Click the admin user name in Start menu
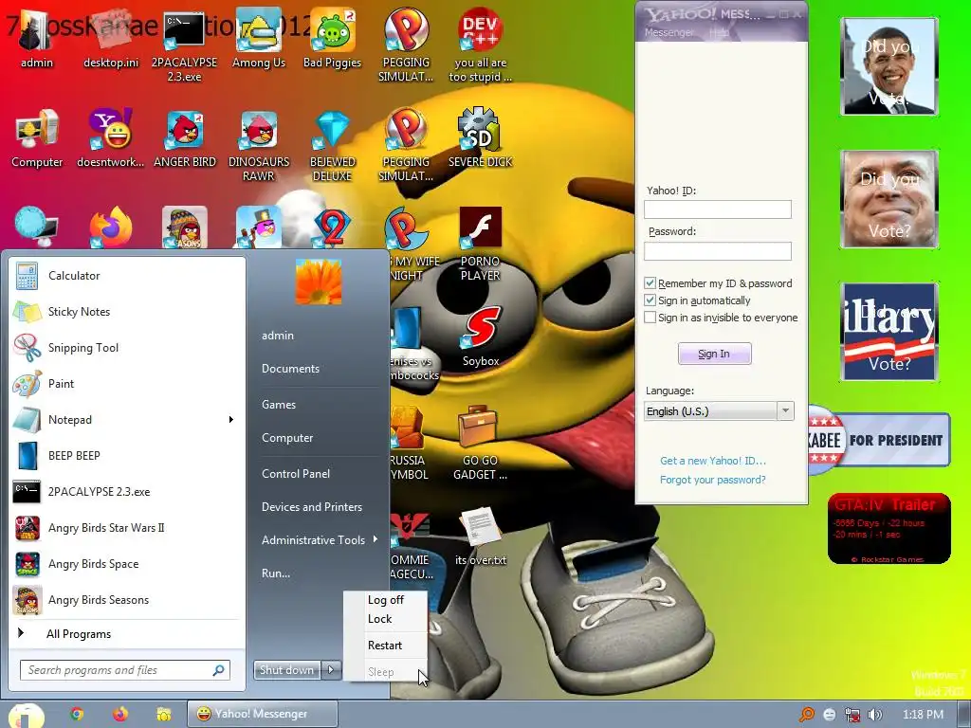Viewport: 971px width, 728px height. click(278, 336)
